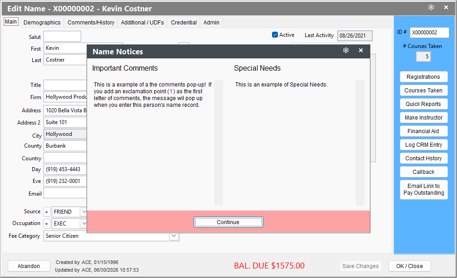This screenshot has height=278, width=457.
Task: Expand the Source FRIEND dropdown
Action: point(83,211)
